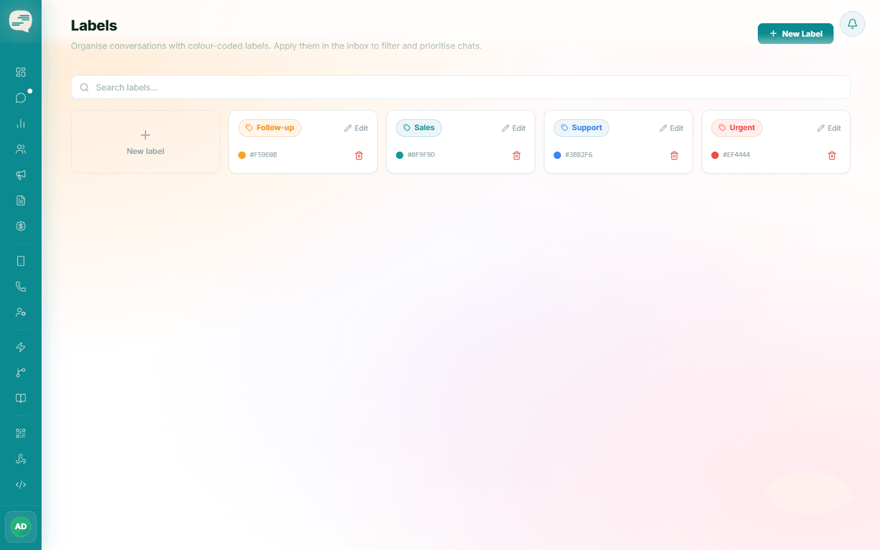Open the AD user avatar menu
Image resolution: width=880 pixels, height=550 pixels.
pyautogui.click(x=21, y=527)
